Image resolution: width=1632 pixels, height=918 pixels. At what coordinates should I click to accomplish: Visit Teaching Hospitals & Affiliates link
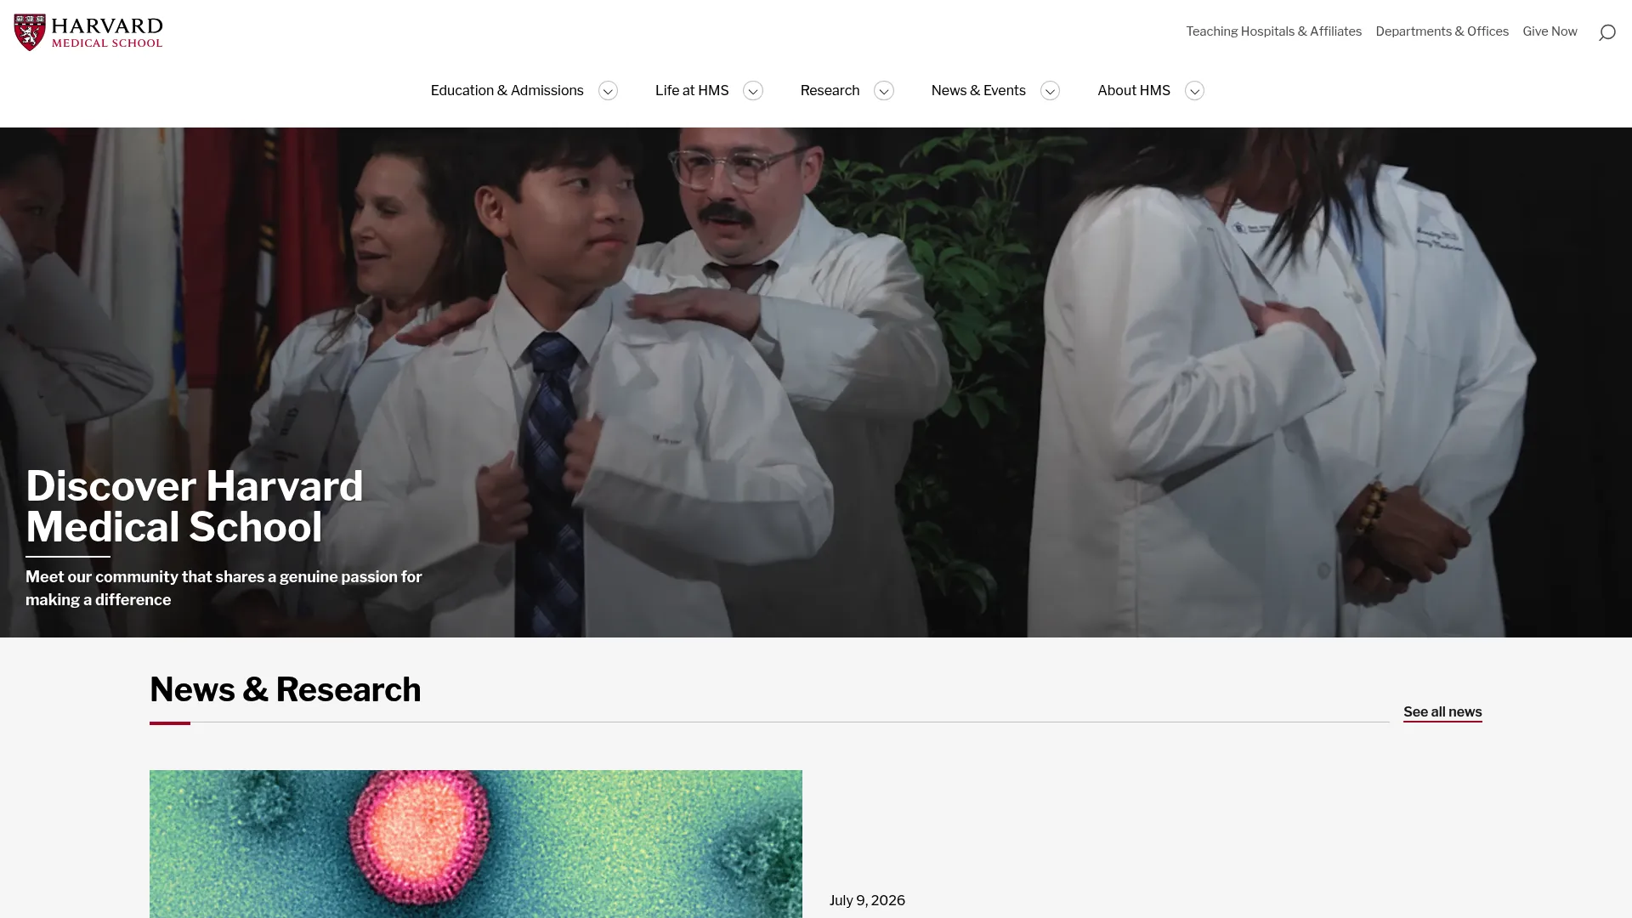1273,31
